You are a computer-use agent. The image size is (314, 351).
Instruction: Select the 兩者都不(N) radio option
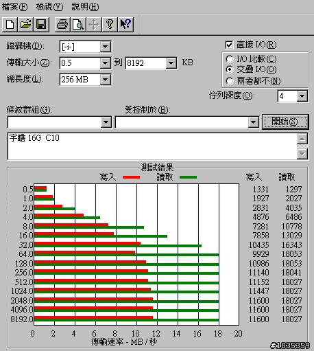[x=230, y=81]
